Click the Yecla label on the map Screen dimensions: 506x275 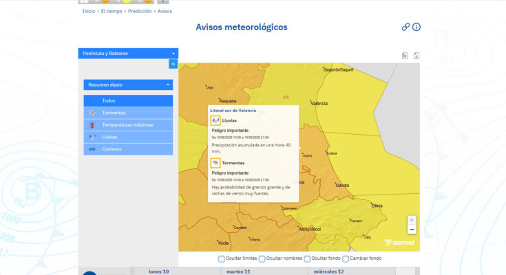tap(223, 243)
